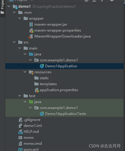Select the src folder name
125x151 pixels.
click(26, 42)
